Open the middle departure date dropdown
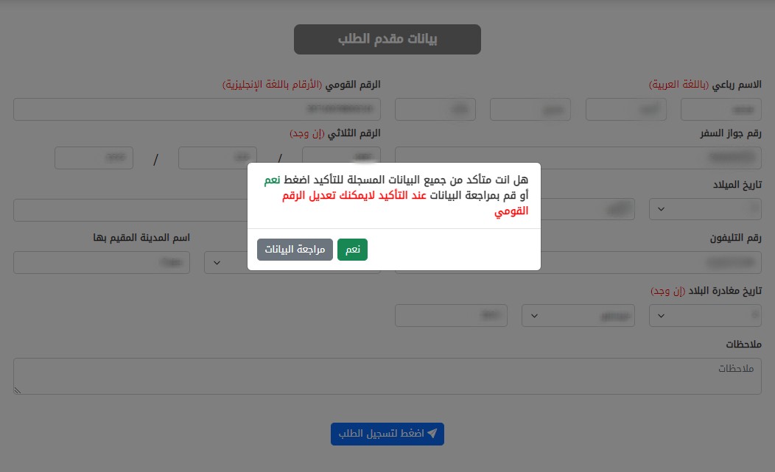 pyautogui.click(x=570, y=315)
